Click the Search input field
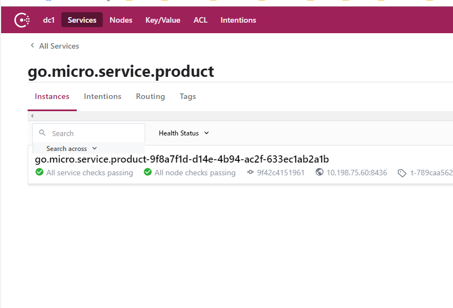 point(94,133)
